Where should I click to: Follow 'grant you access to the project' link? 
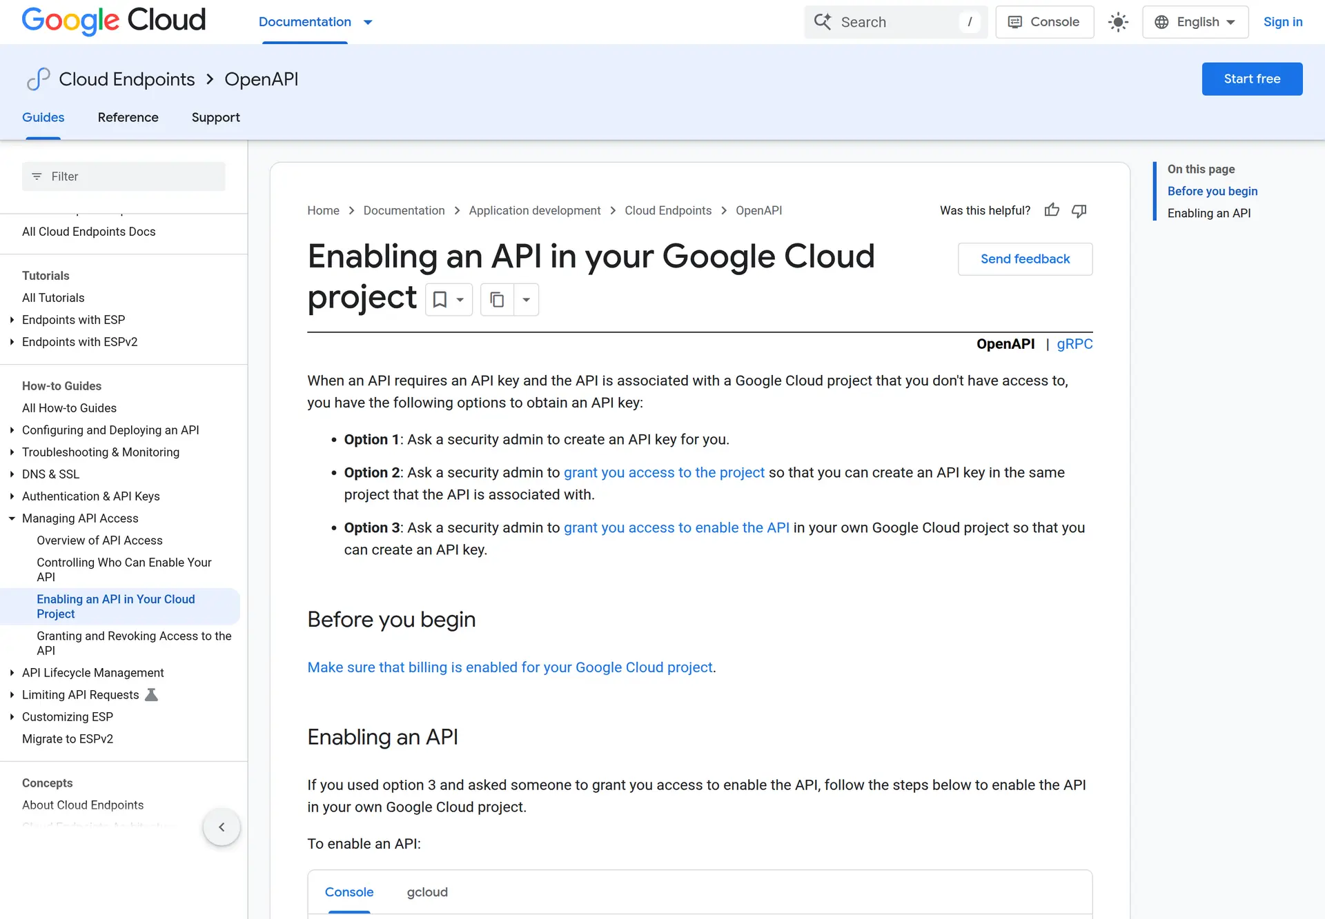point(664,472)
